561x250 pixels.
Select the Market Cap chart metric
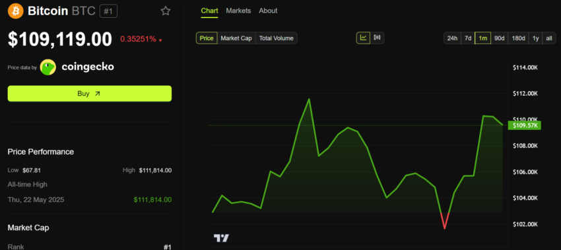point(236,38)
